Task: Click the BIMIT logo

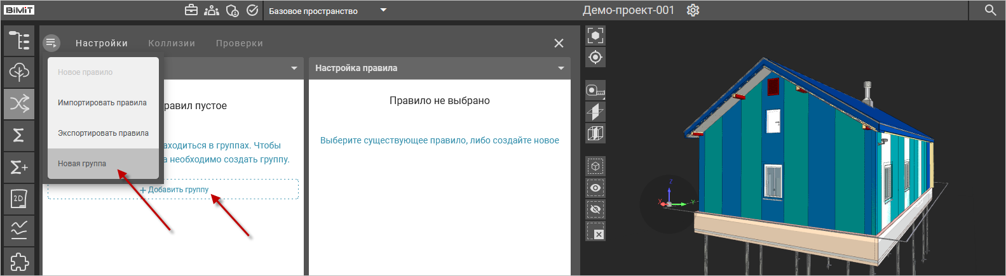Action: (19, 10)
